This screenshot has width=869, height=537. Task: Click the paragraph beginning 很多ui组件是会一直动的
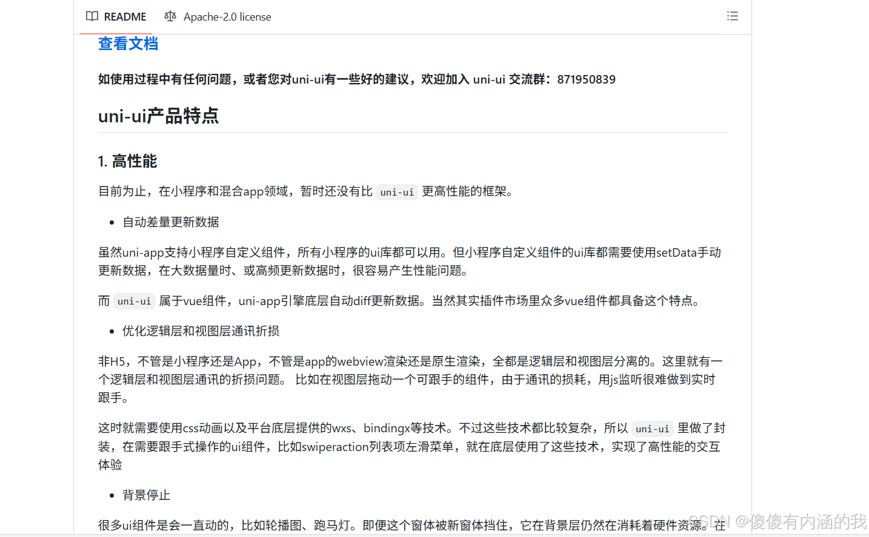(x=412, y=525)
